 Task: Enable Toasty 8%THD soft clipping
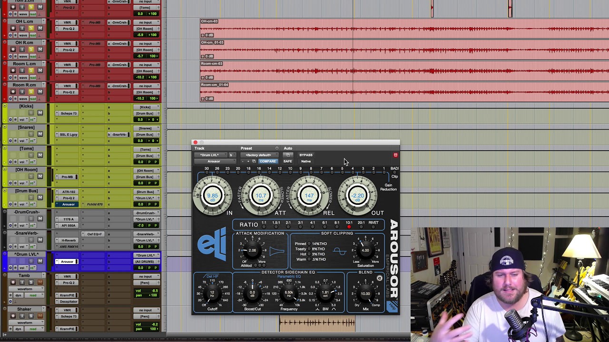tap(309, 249)
